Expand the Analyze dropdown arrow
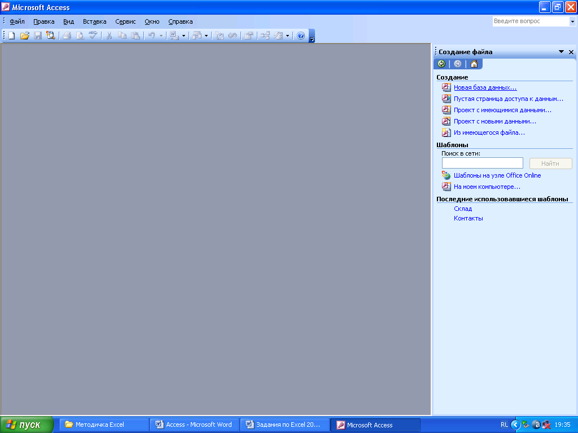The height and width of the screenshot is (433, 578). pyautogui.click(x=206, y=36)
